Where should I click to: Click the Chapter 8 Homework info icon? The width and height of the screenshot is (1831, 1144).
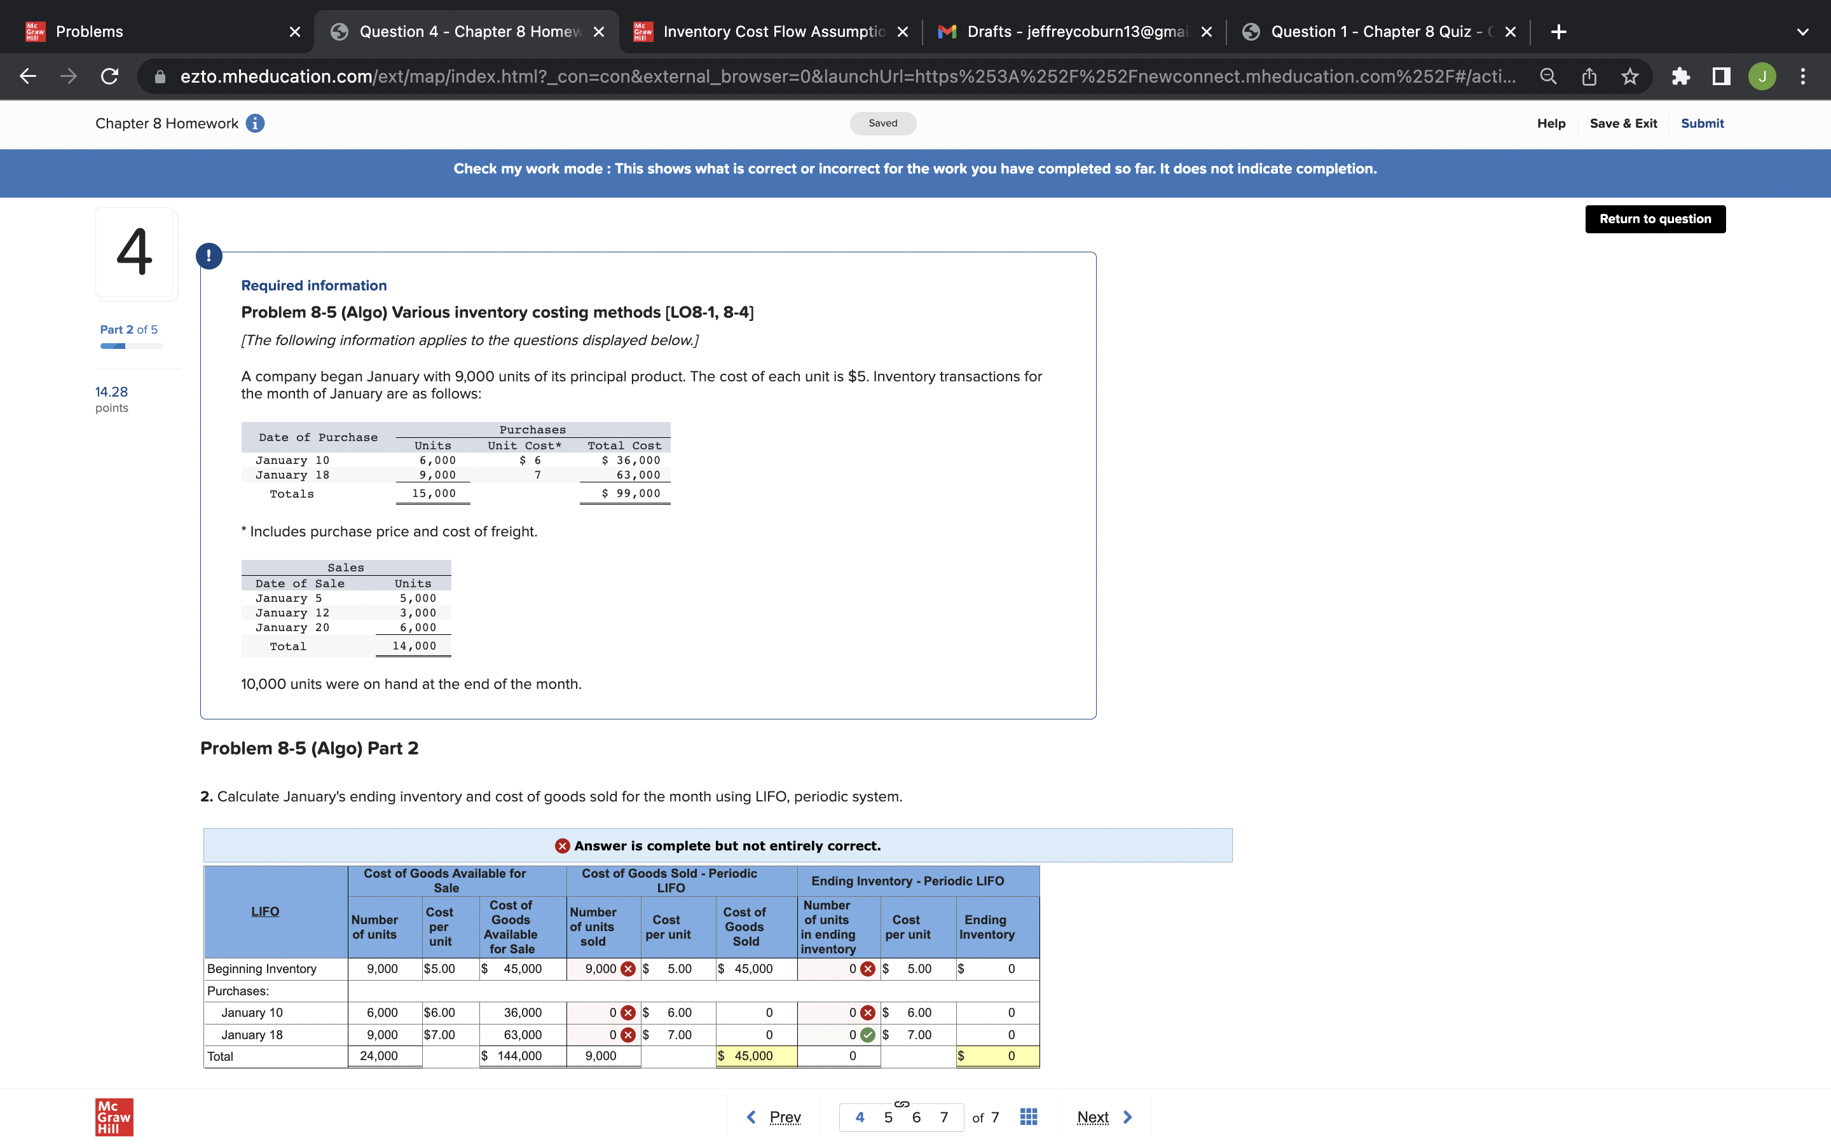point(255,123)
